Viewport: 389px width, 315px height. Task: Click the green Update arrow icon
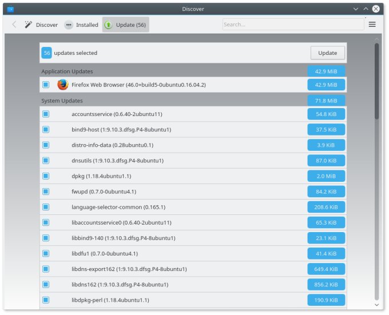click(109, 25)
